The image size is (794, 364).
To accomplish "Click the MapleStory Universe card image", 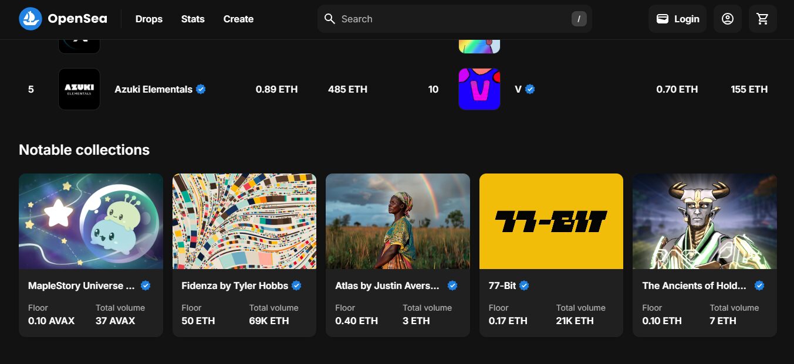I will click(x=91, y=221).
